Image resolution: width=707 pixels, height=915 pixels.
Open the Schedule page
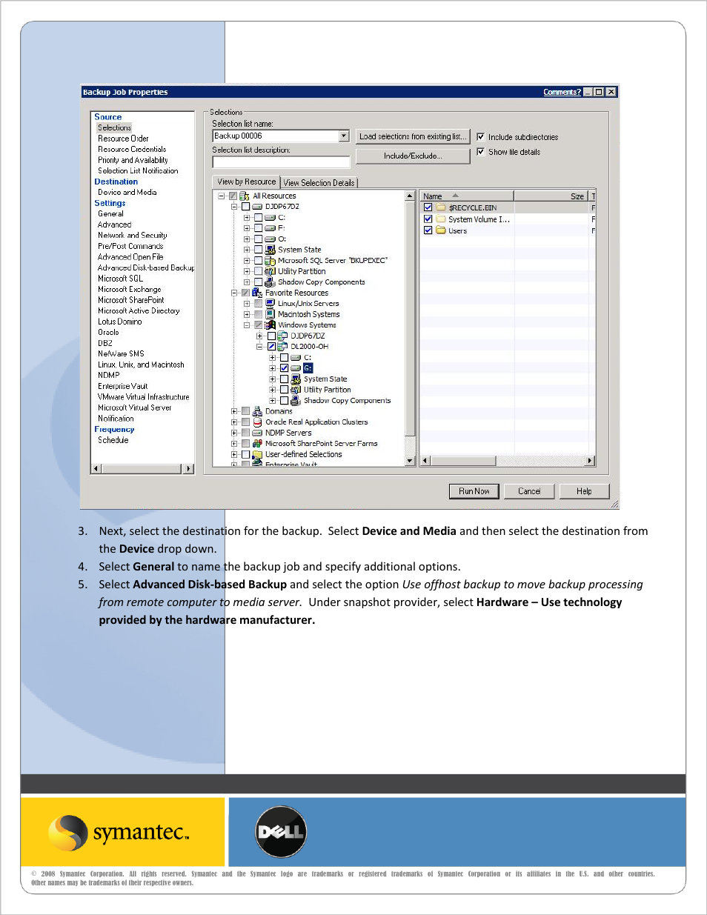[x=113, y=440]
